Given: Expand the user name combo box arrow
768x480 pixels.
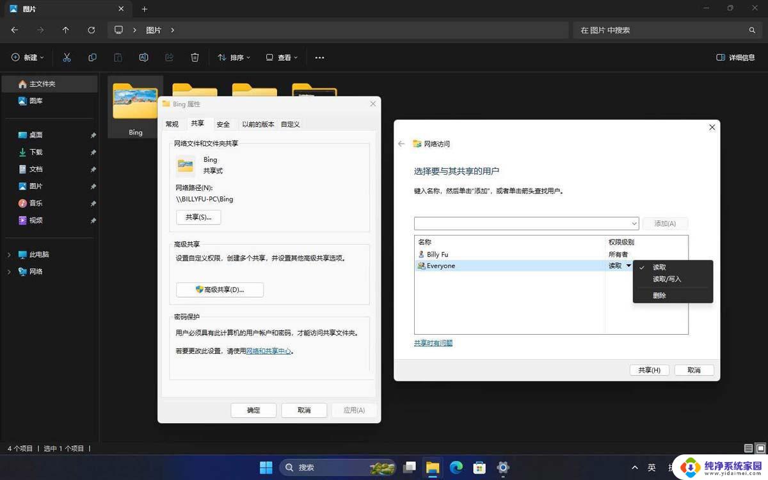Looking at the screenshot, I should pos(634,223).
